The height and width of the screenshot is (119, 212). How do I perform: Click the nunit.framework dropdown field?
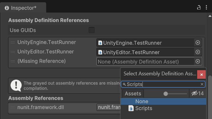[109, 107]
